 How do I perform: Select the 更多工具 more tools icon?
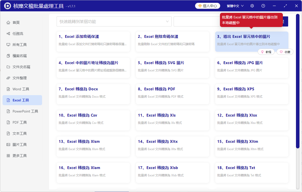(8, 155)
